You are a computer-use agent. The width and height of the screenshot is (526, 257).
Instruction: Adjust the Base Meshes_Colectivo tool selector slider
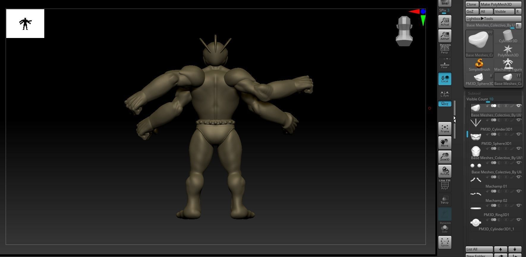(x=490, y=26)
